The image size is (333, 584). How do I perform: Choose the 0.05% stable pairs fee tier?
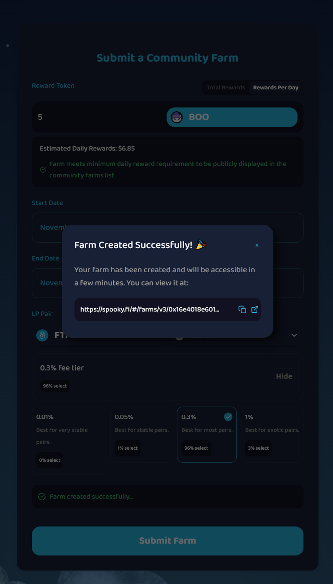(x=141, y=434)
